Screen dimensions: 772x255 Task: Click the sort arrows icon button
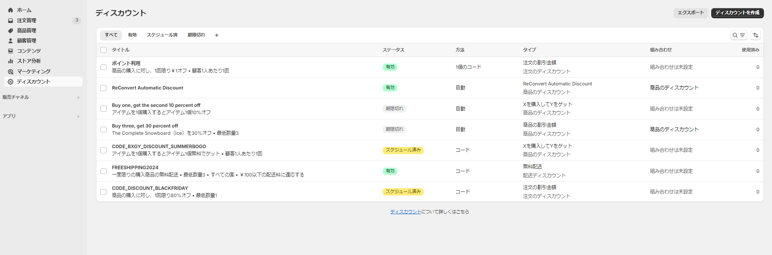point(755,35)
